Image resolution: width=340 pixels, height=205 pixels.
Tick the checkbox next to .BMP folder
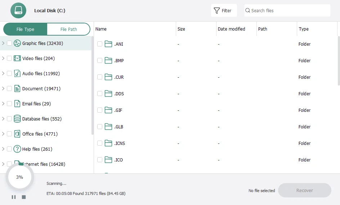point(100,60)
